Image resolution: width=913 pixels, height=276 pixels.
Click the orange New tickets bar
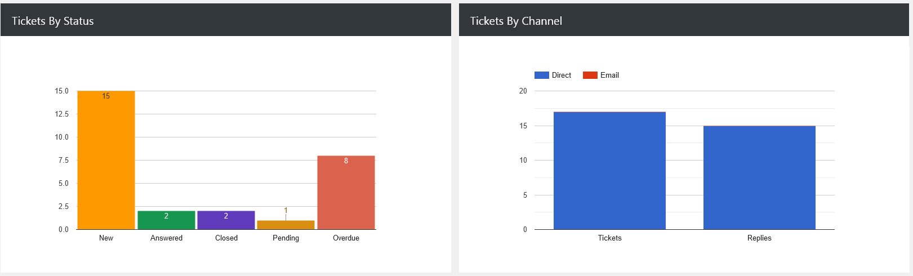click(x=106, y=161)
